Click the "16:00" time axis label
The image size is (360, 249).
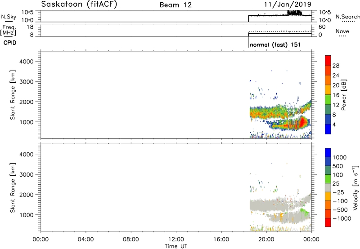click(x=221, y=240)
